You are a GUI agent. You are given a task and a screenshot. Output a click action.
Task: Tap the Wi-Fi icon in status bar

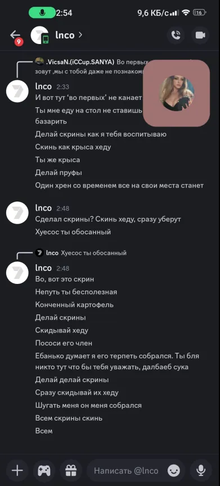186,13
